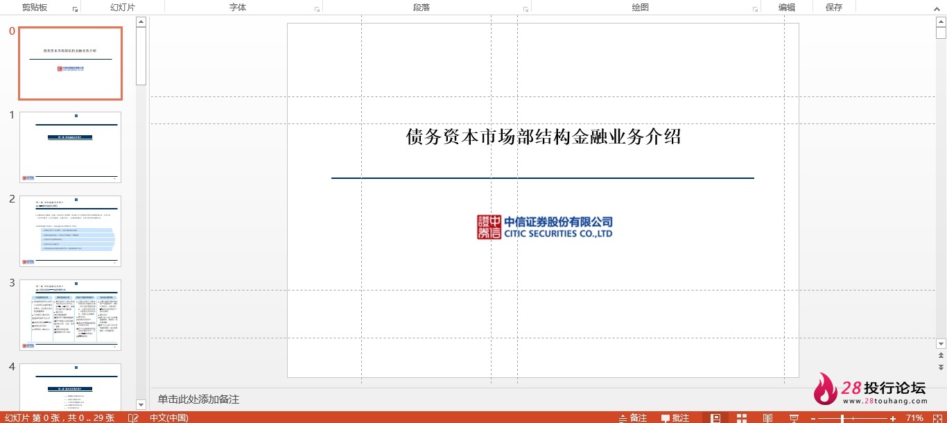Switch to Slide Sorter view
This screenshot has width=947, height=423.
741,417
